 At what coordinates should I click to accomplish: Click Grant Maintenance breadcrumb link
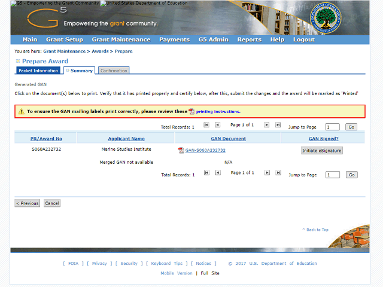(65, 51)
